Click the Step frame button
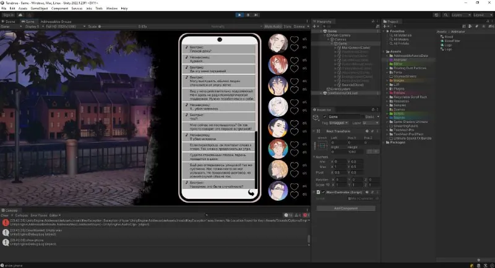 point(256,15)
